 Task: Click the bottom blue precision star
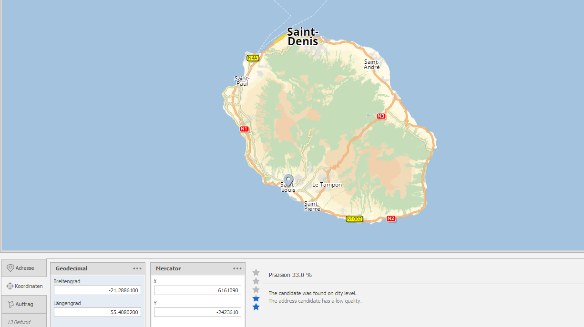pyautogui.click(x=256, y=307)
